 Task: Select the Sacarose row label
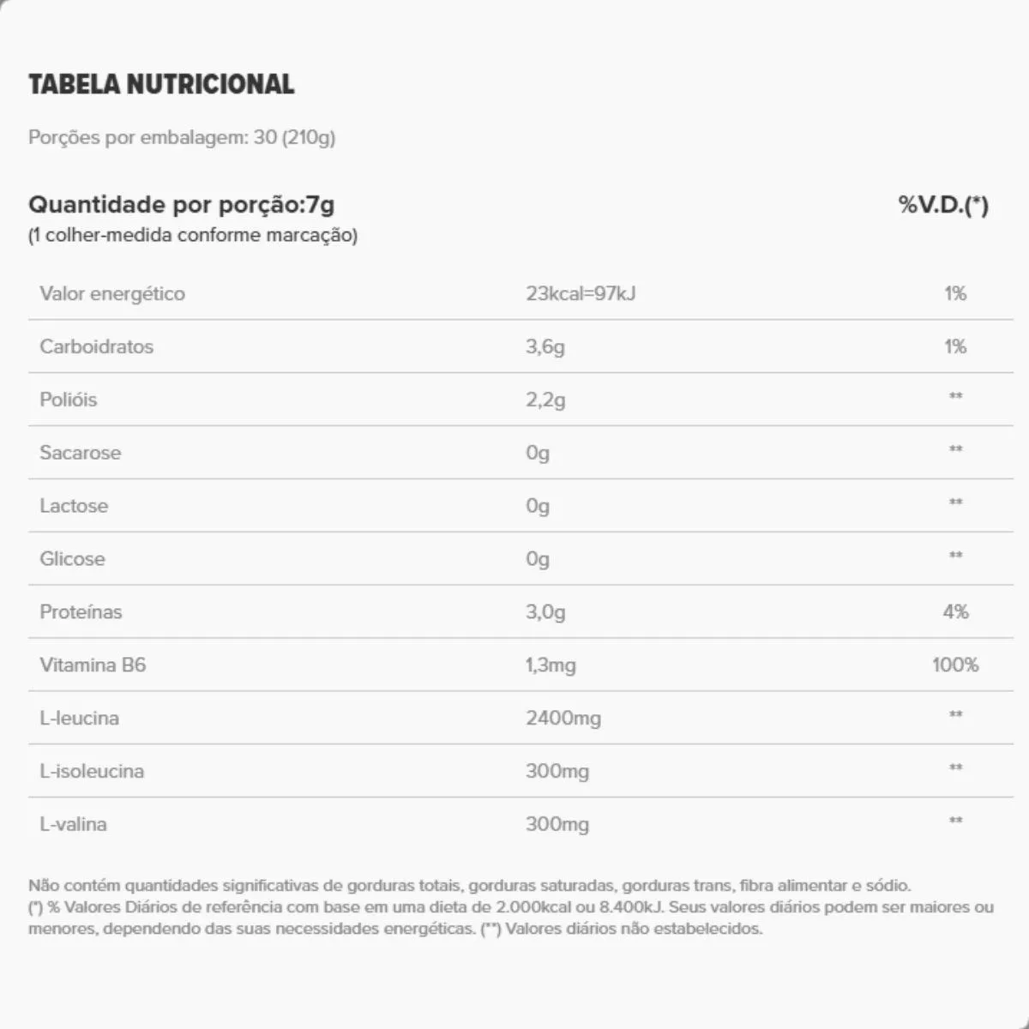(81, 453)
